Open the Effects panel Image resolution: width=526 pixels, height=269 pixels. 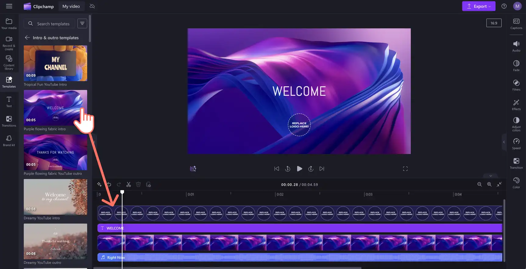tap(516, 105)
